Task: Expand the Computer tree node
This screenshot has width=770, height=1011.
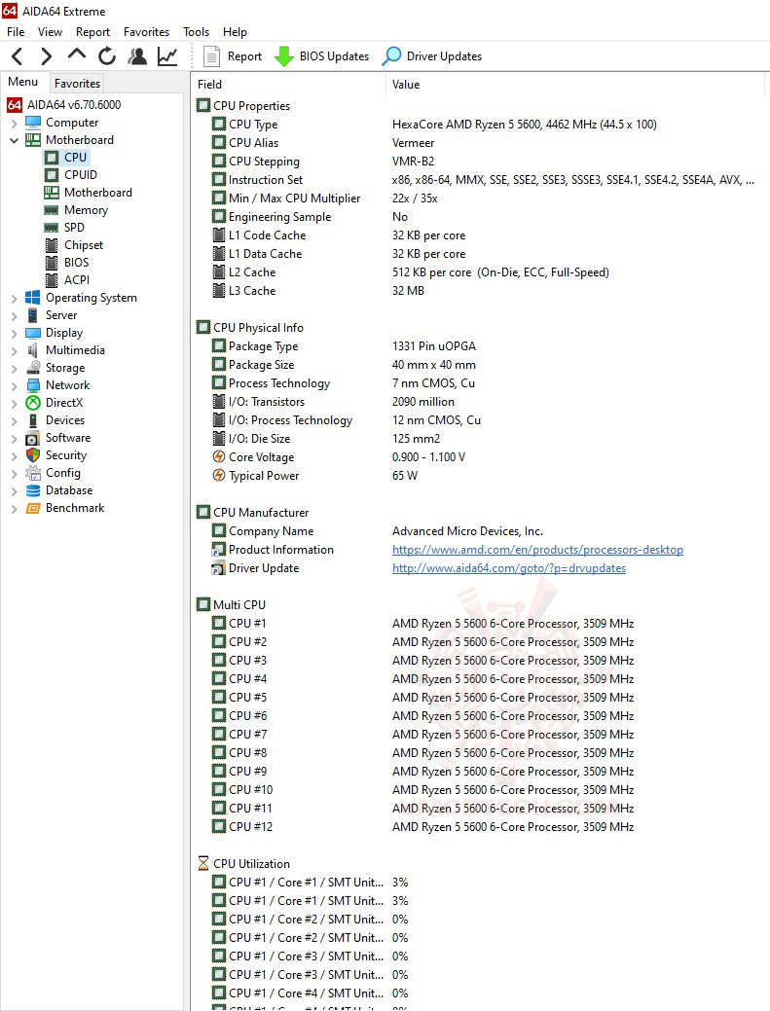Action: [x=15, y=124]
